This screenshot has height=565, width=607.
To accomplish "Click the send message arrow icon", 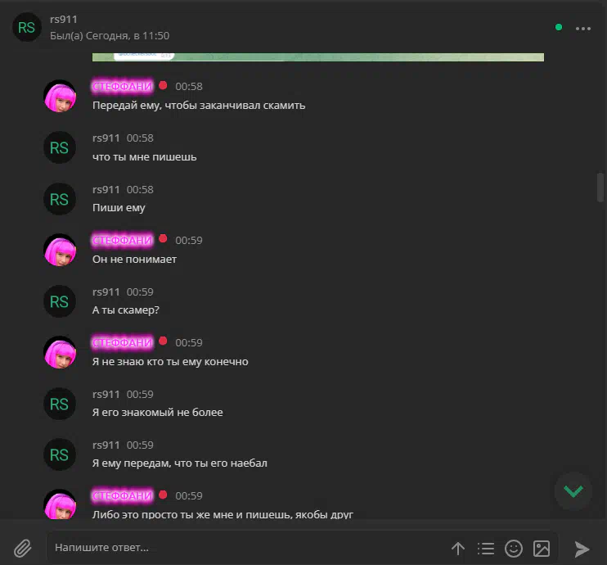I will [582, 549].
